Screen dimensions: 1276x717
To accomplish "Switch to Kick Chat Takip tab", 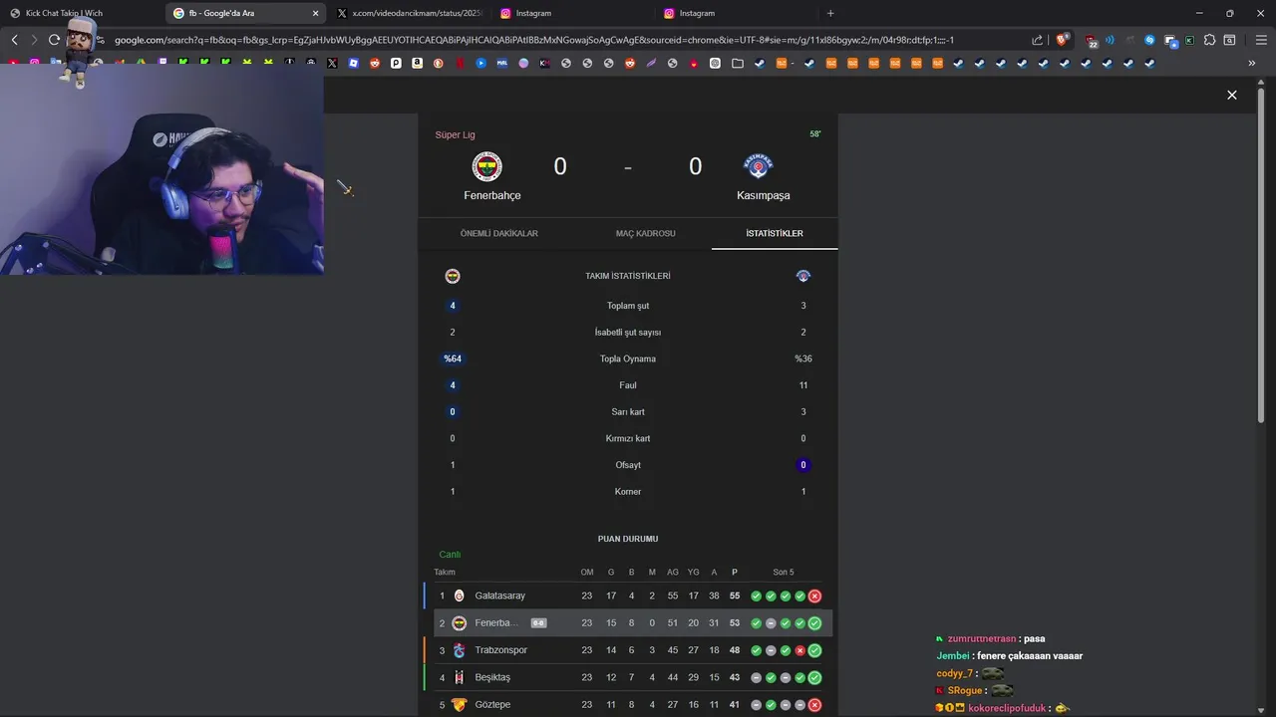I will click(80, 13).
